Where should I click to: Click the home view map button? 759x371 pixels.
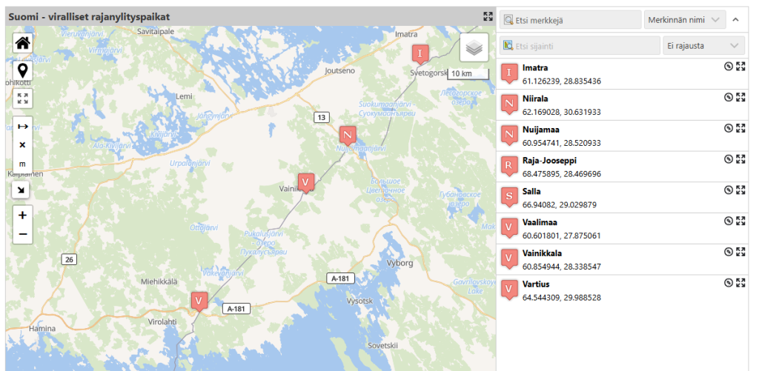click(23, 43)
